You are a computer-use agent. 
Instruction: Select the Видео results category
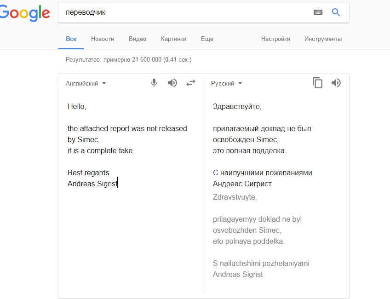point(137,39)
